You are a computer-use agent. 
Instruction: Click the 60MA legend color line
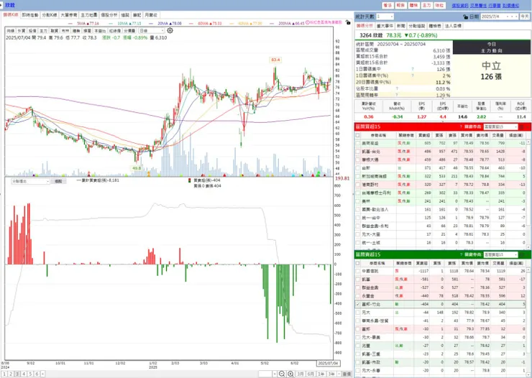pos(191,24)
